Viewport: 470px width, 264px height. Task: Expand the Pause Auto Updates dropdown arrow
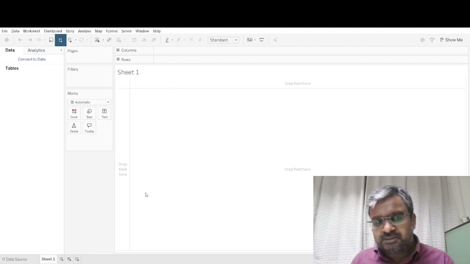[x=76, y=40]
